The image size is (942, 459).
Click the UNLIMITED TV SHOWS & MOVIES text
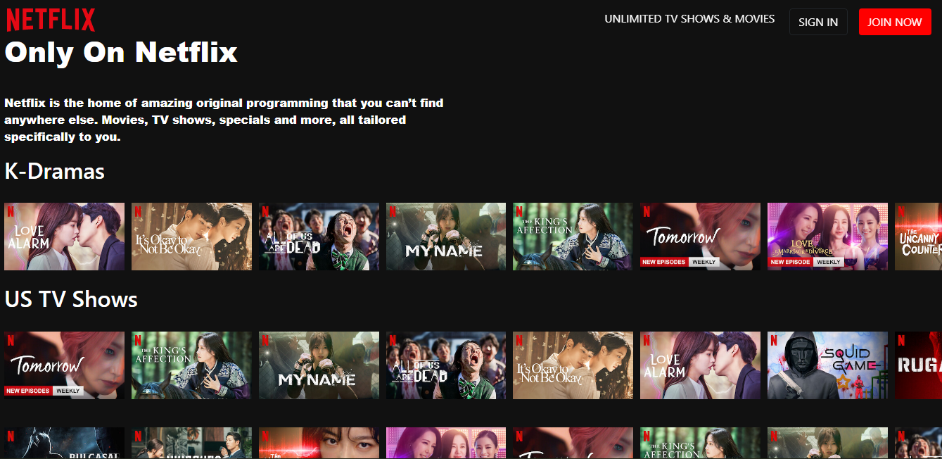pos(689,19)
